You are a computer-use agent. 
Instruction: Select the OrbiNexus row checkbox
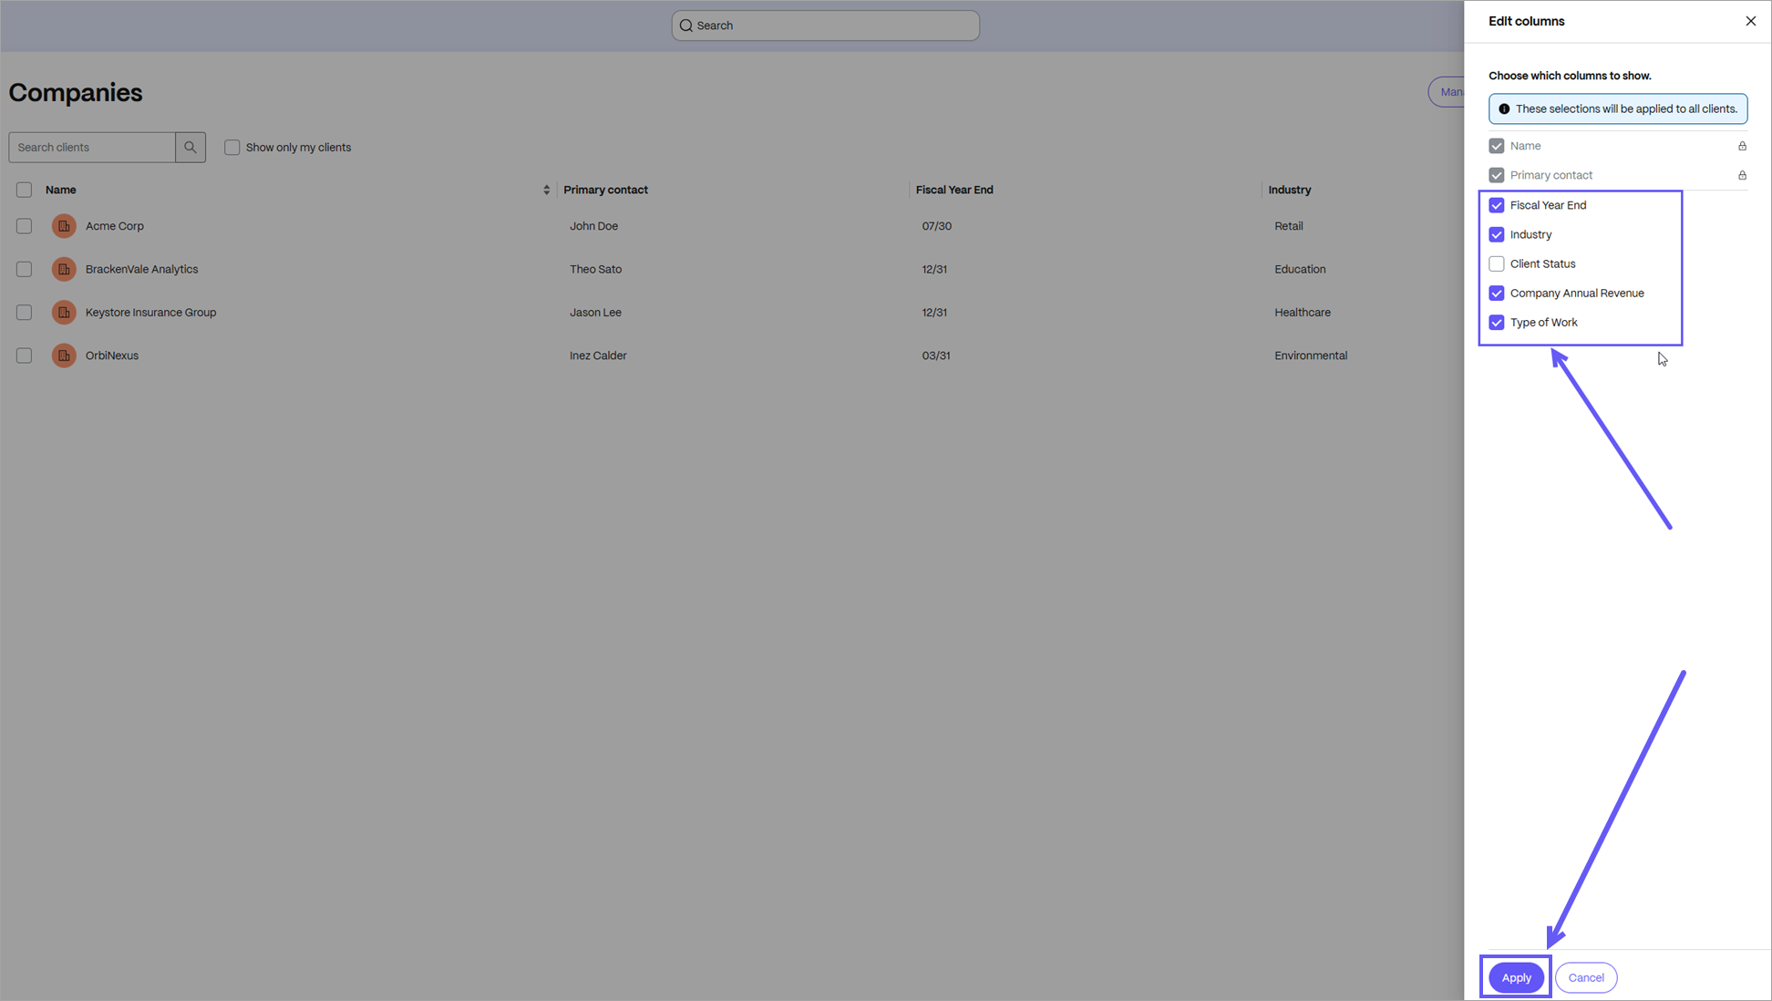coord(24,356)
